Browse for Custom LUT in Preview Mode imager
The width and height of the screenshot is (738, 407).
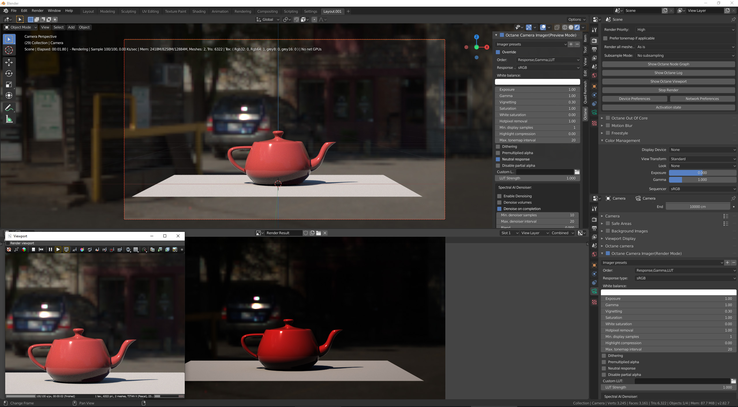(577, 172)
